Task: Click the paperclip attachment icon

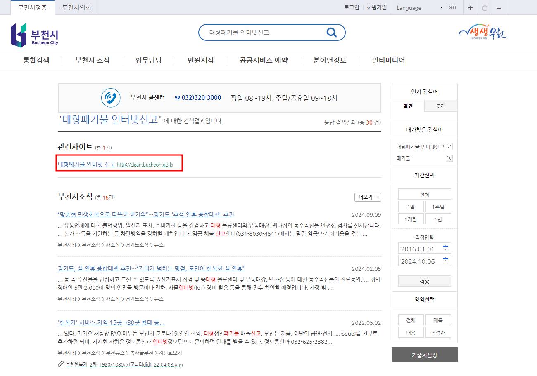Action: point(61,364)
